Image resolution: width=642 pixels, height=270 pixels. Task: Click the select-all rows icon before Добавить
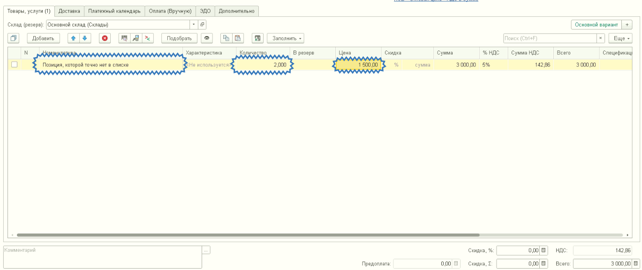pyautogui.click(x=13, y=38)
